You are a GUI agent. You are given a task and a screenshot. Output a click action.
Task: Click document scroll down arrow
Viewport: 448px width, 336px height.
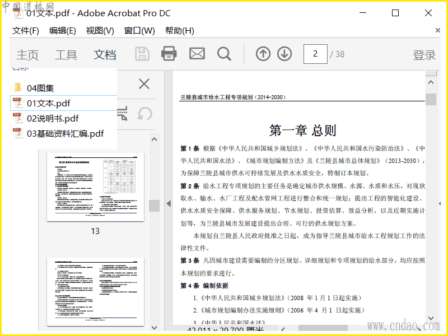431,318
